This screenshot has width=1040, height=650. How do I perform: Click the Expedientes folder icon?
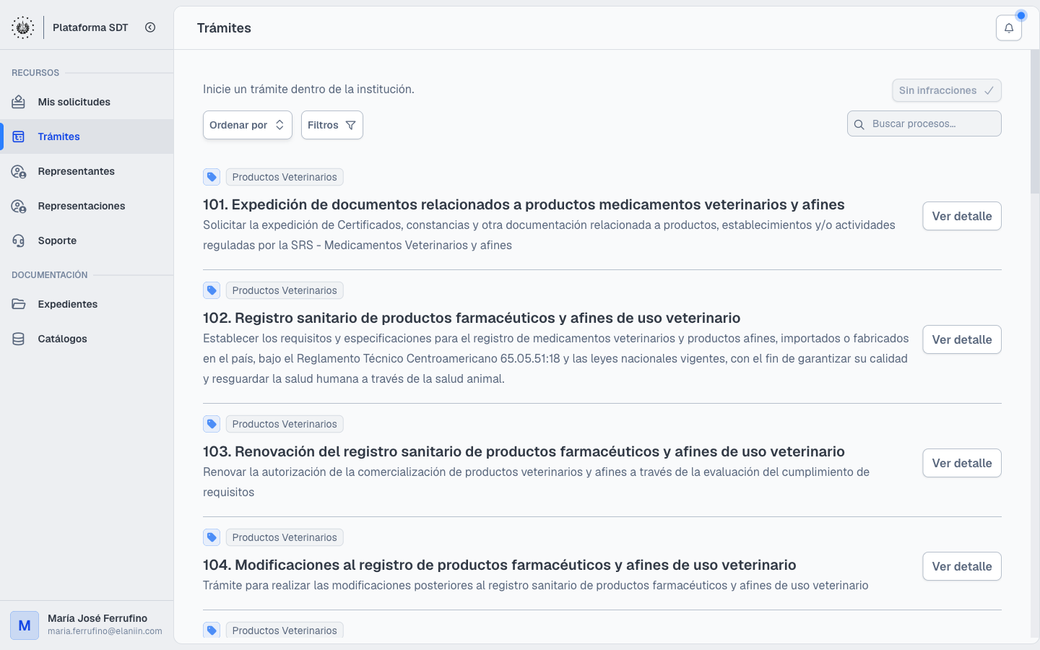coord(19,304)
